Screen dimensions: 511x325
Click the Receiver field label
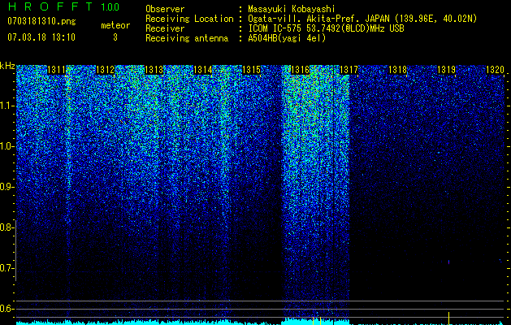coord(165,28)
